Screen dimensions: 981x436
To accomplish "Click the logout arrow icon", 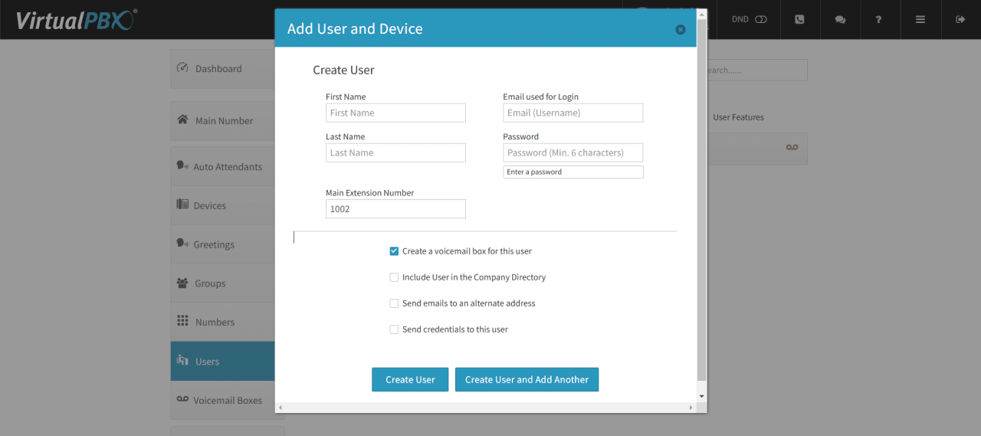I will (x=960, y=19).
